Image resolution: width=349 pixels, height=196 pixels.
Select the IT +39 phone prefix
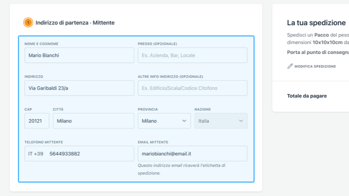pyautogui.click(x=36, y=154)
